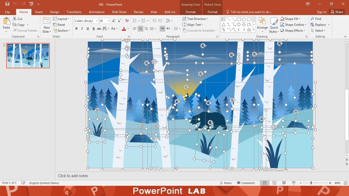Image resolution: width=349 pixels, height=196 pixels.
Task: Expand the Shape Fill dropdown
Action: pyautogui.click(x=290, y=19)
